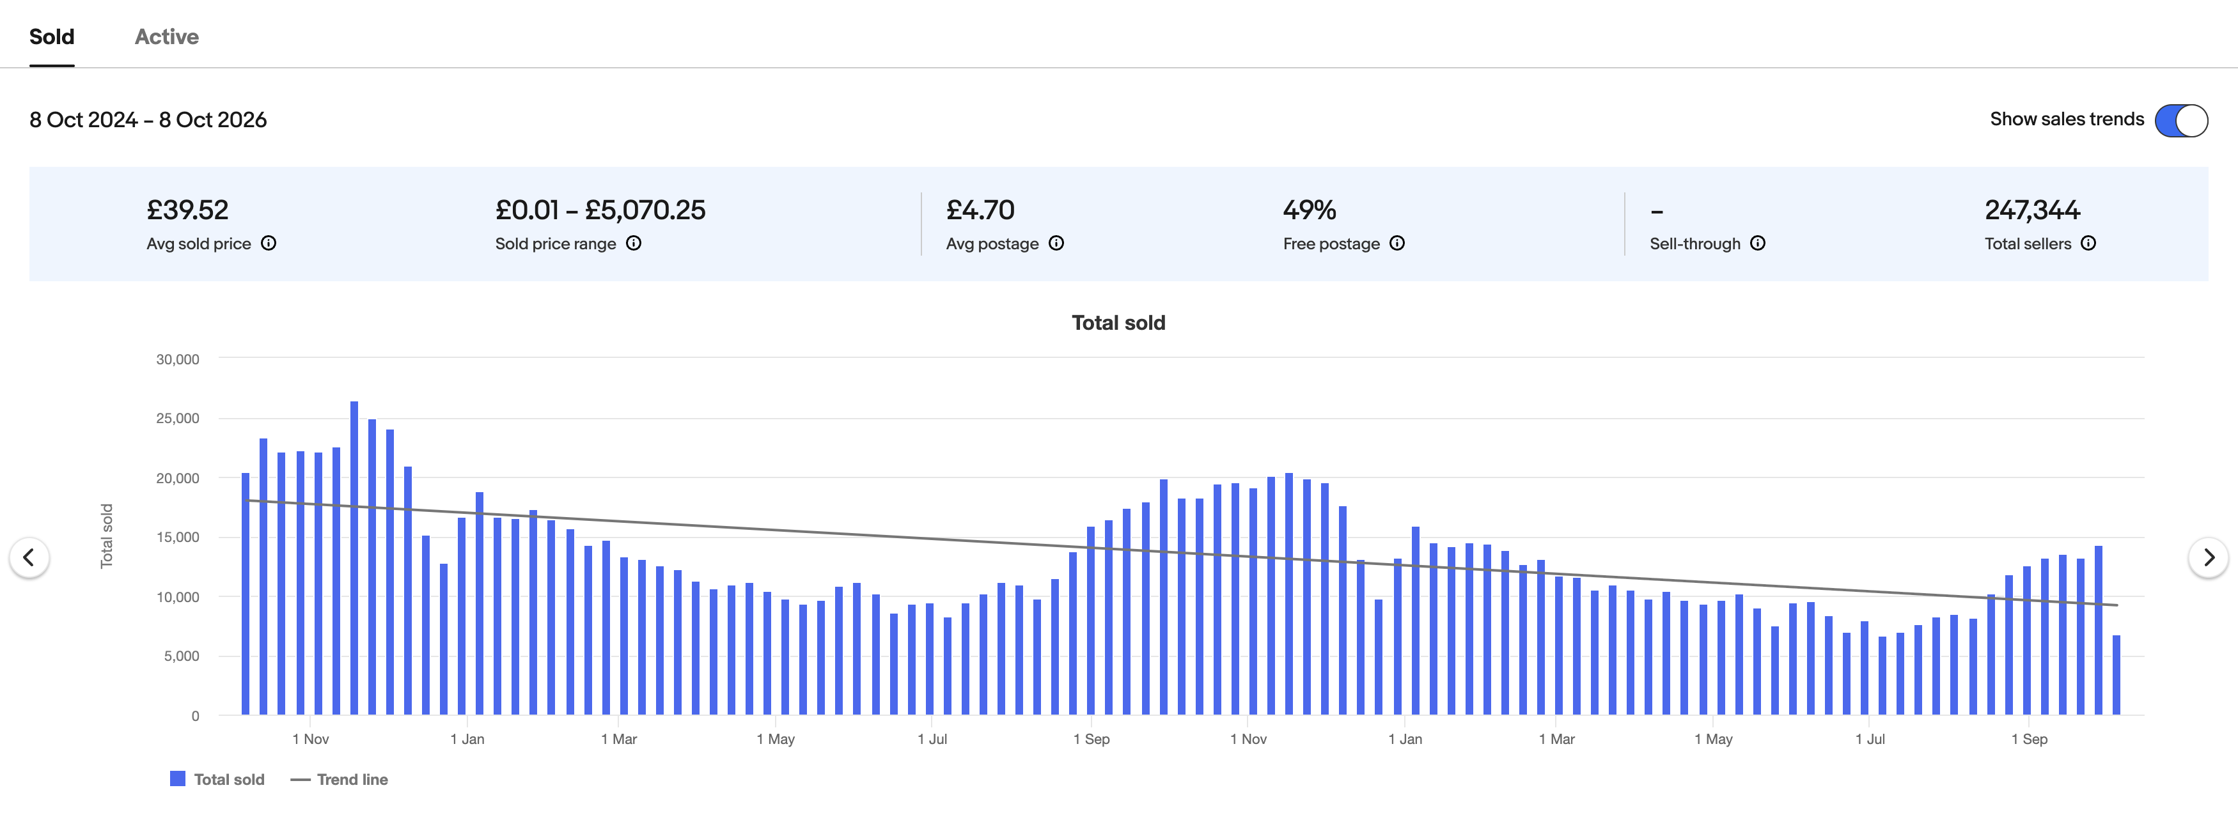The width and height of the screenshot is (2238, 813).
Task: Toggle the Total sold legend entry
Action: pyautogui.click(x=217, y=779)
